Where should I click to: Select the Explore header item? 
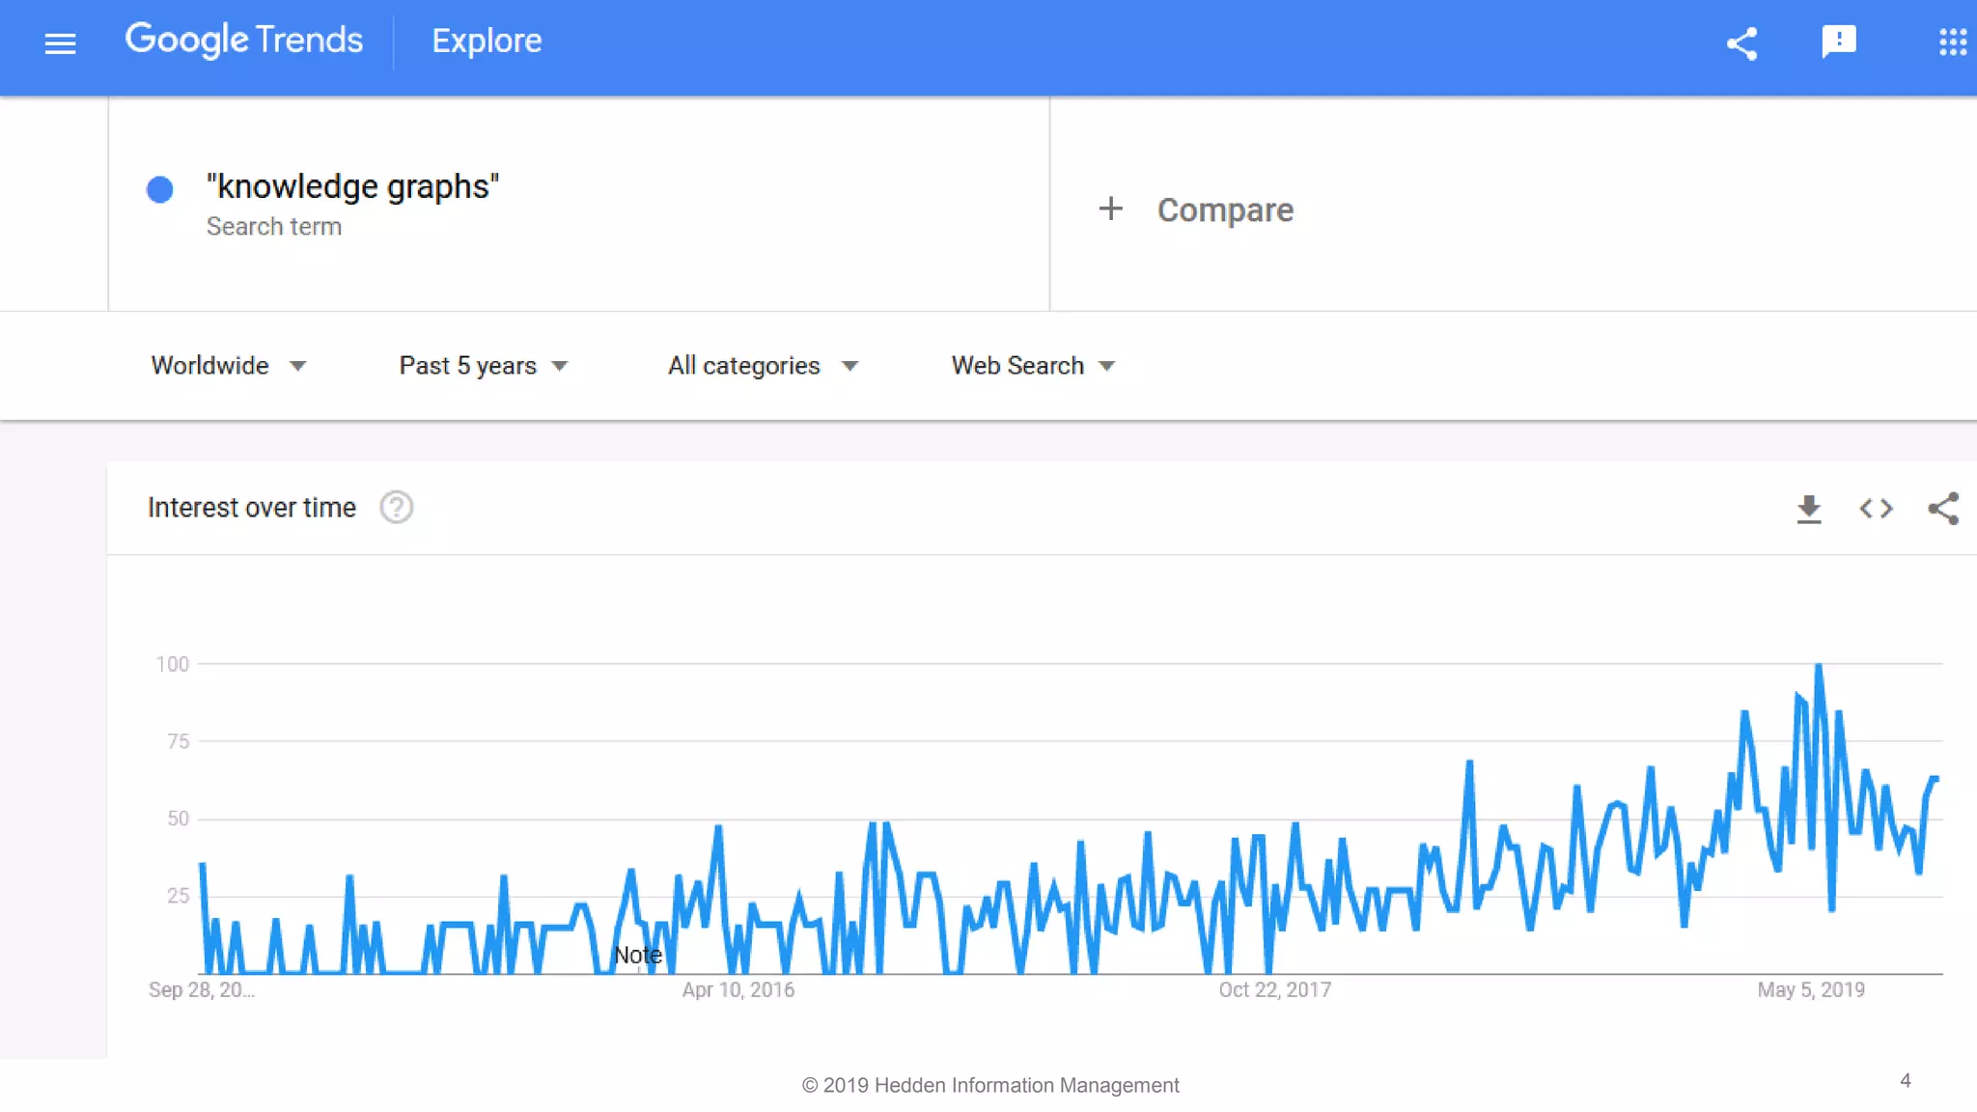tap(487, 41)
